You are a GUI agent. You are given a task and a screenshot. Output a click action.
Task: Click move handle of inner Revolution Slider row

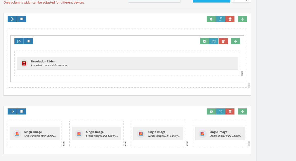pos(235,41)
